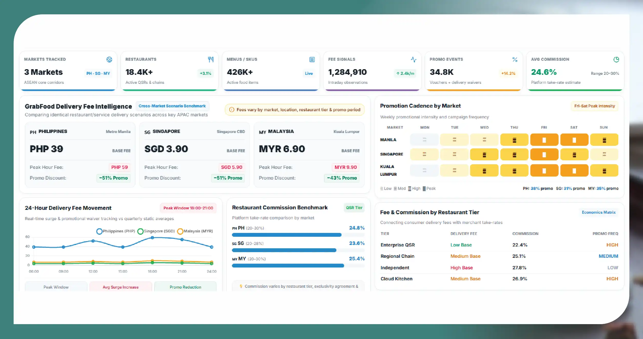Click the PH: 38% promo summary
The width and height of the screenshot is (643, 339).
pos(538,189)
